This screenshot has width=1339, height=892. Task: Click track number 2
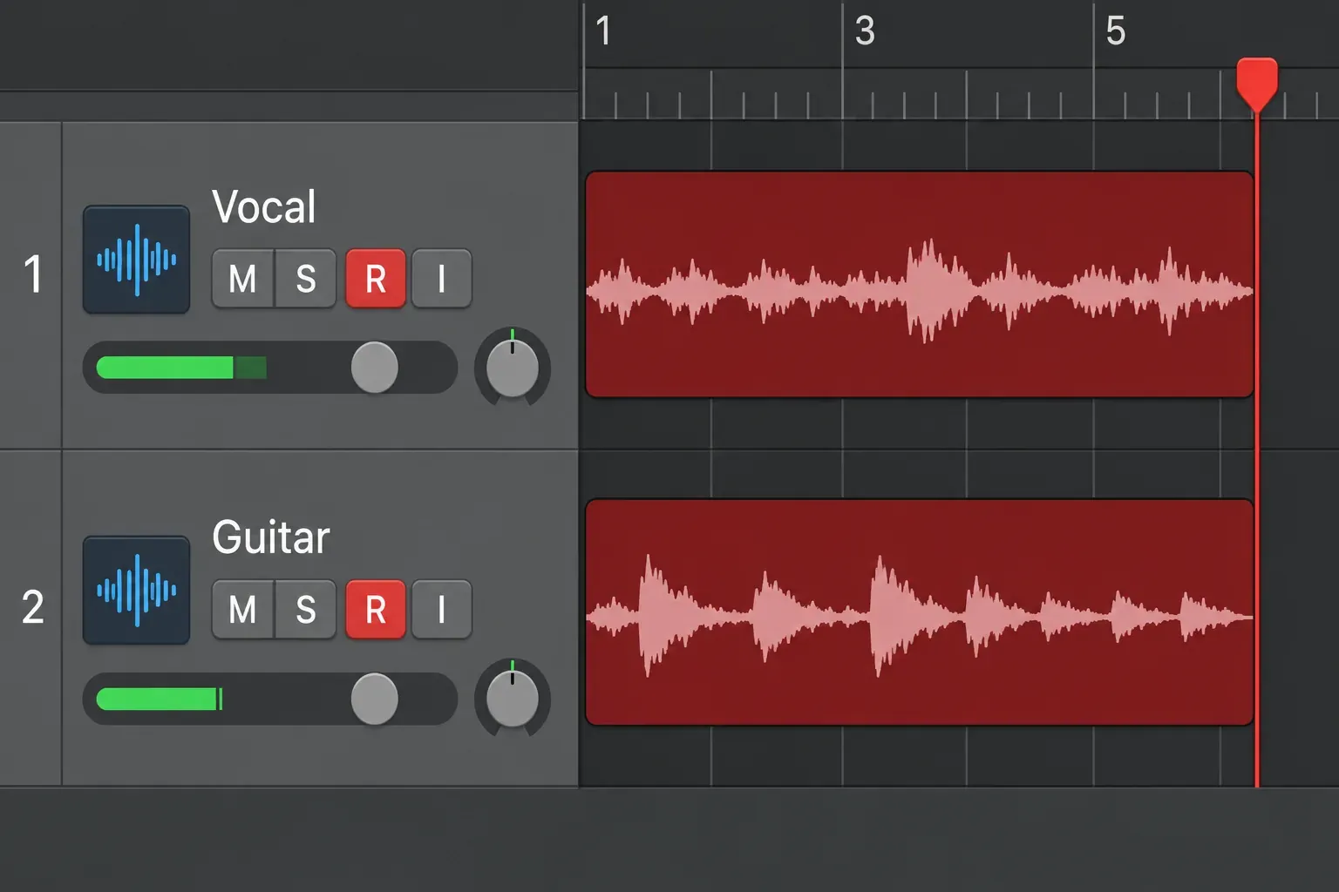(33, 607)
